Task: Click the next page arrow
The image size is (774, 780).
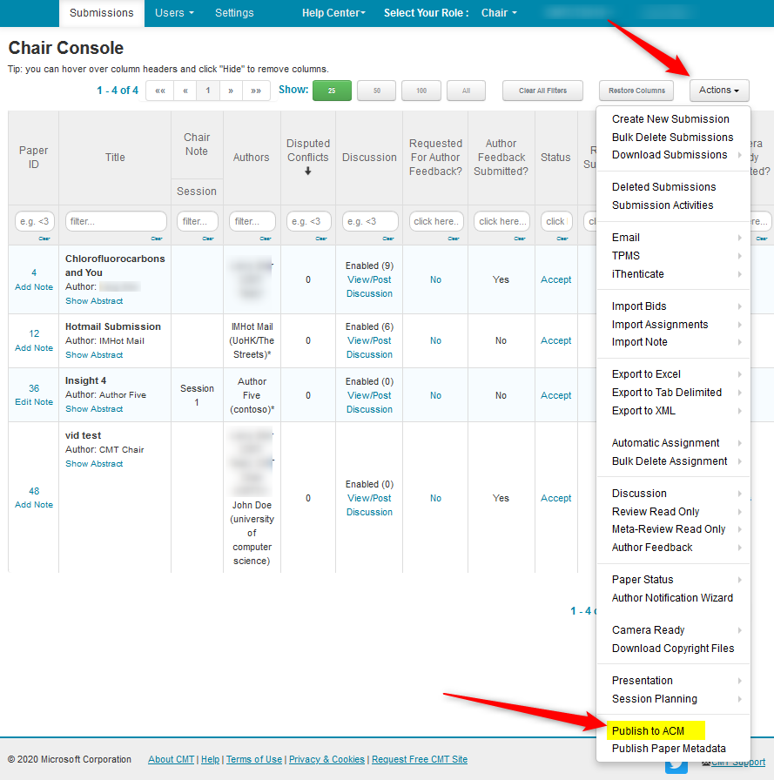Action: tap(231, 90)
